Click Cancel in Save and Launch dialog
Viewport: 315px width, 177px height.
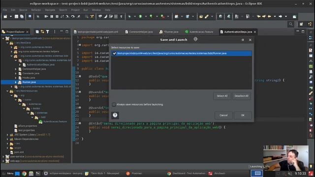click(x=223, y=116)
